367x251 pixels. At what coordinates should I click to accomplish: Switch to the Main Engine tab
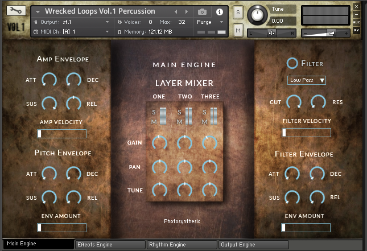coord(38,244)
